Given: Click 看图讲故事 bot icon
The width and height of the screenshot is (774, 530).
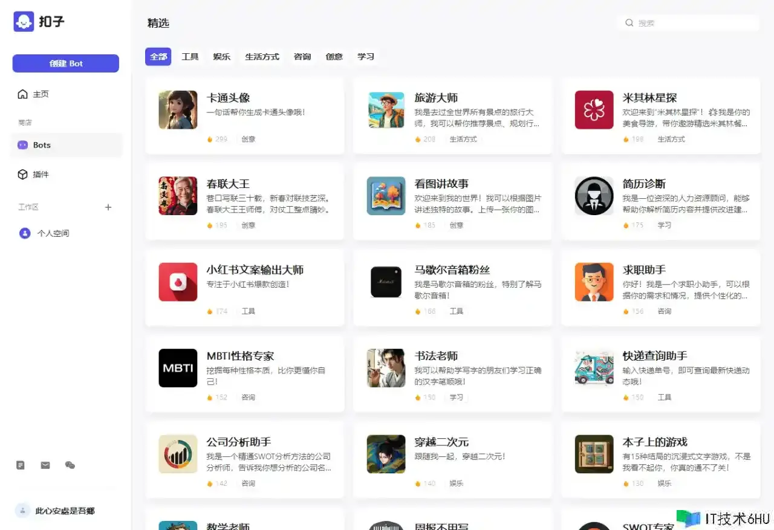Looking at the screenshot, I should tap(386, 196).
